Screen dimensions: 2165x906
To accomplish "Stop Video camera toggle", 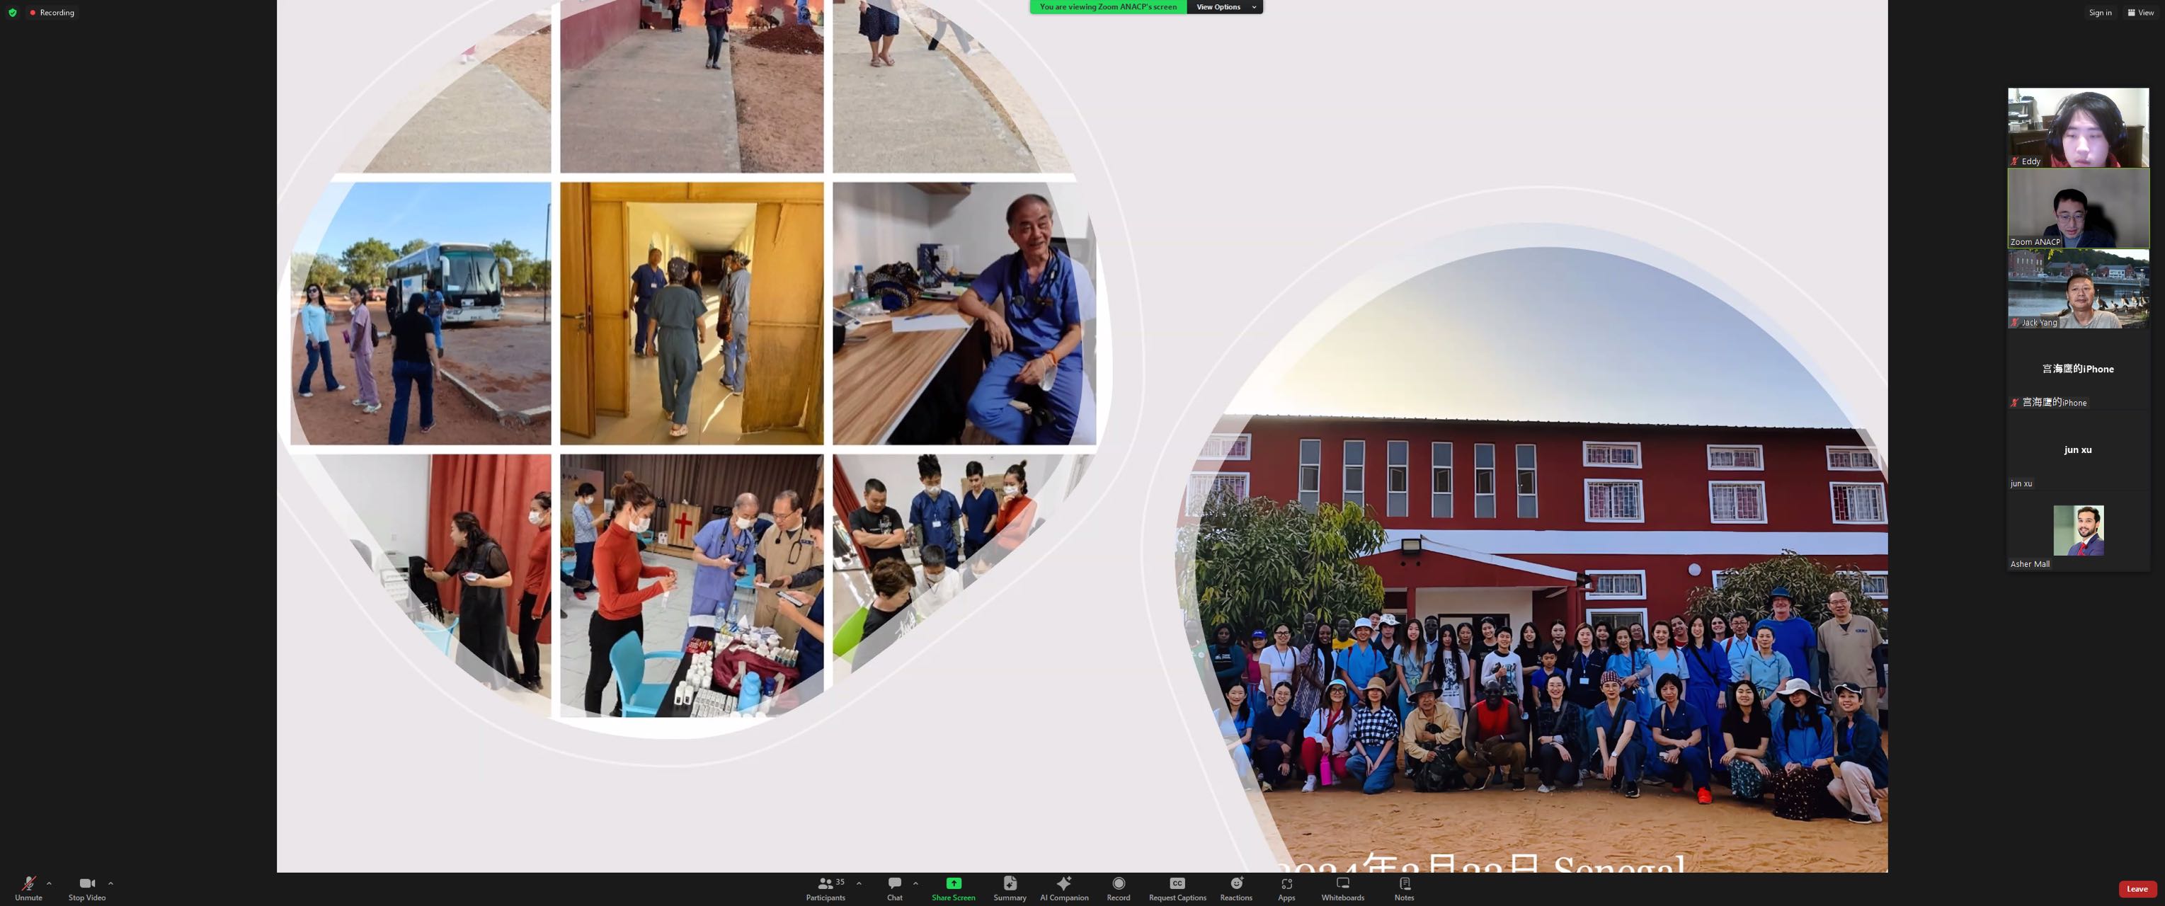I will point(86,888).
